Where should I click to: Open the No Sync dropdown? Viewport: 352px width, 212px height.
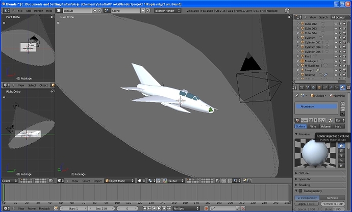(186, 208)
